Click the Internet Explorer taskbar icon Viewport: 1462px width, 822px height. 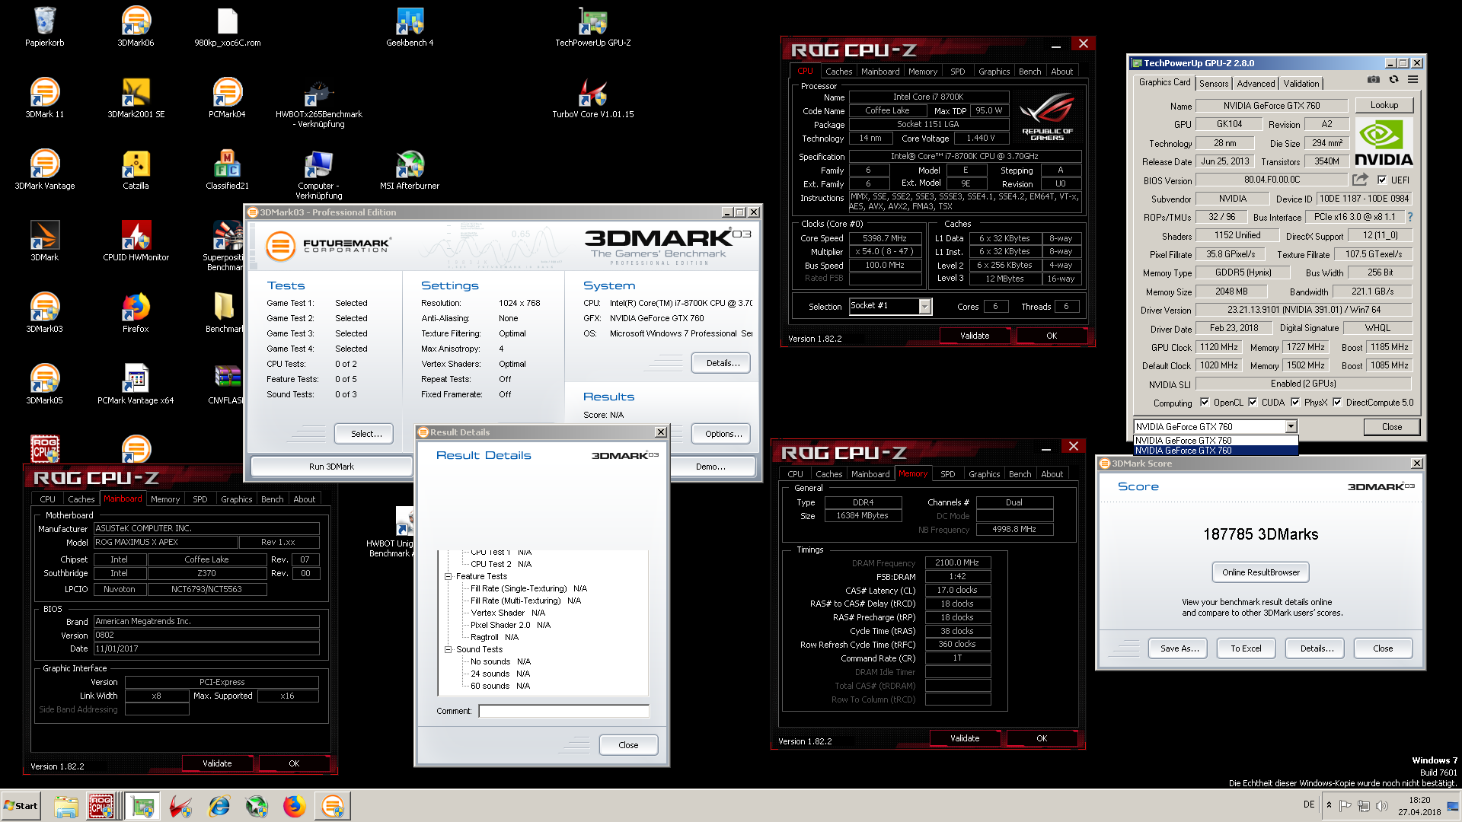[x=219, y=806]
